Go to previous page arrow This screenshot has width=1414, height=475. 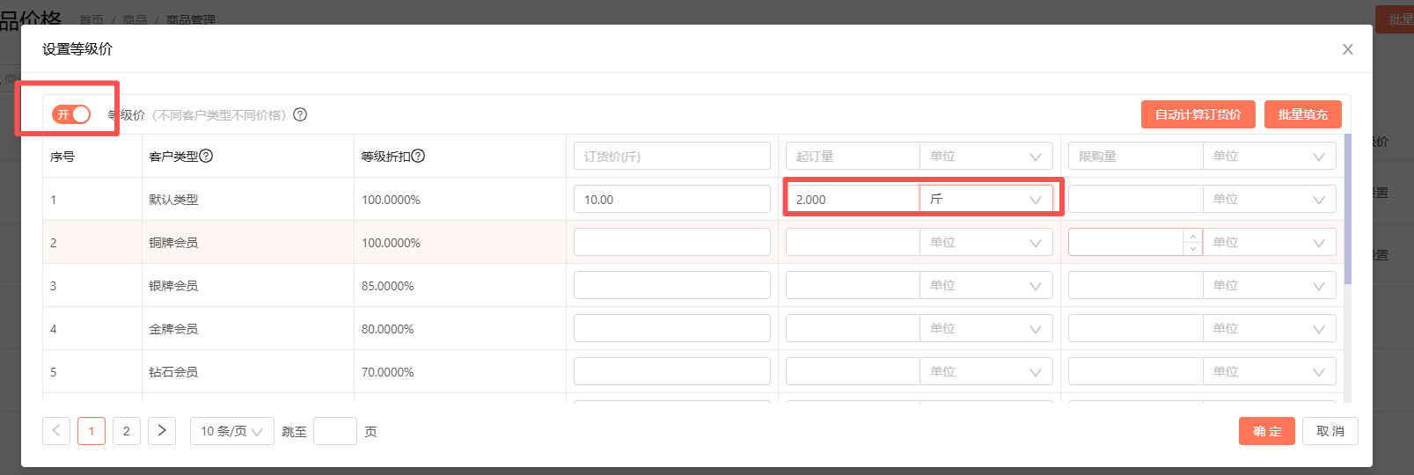pyautogui.click(x=56, y=431)
